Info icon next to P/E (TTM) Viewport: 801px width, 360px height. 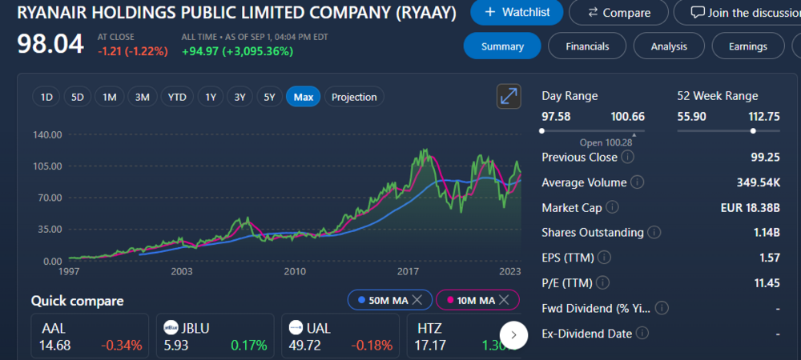(x=602, y=282)
